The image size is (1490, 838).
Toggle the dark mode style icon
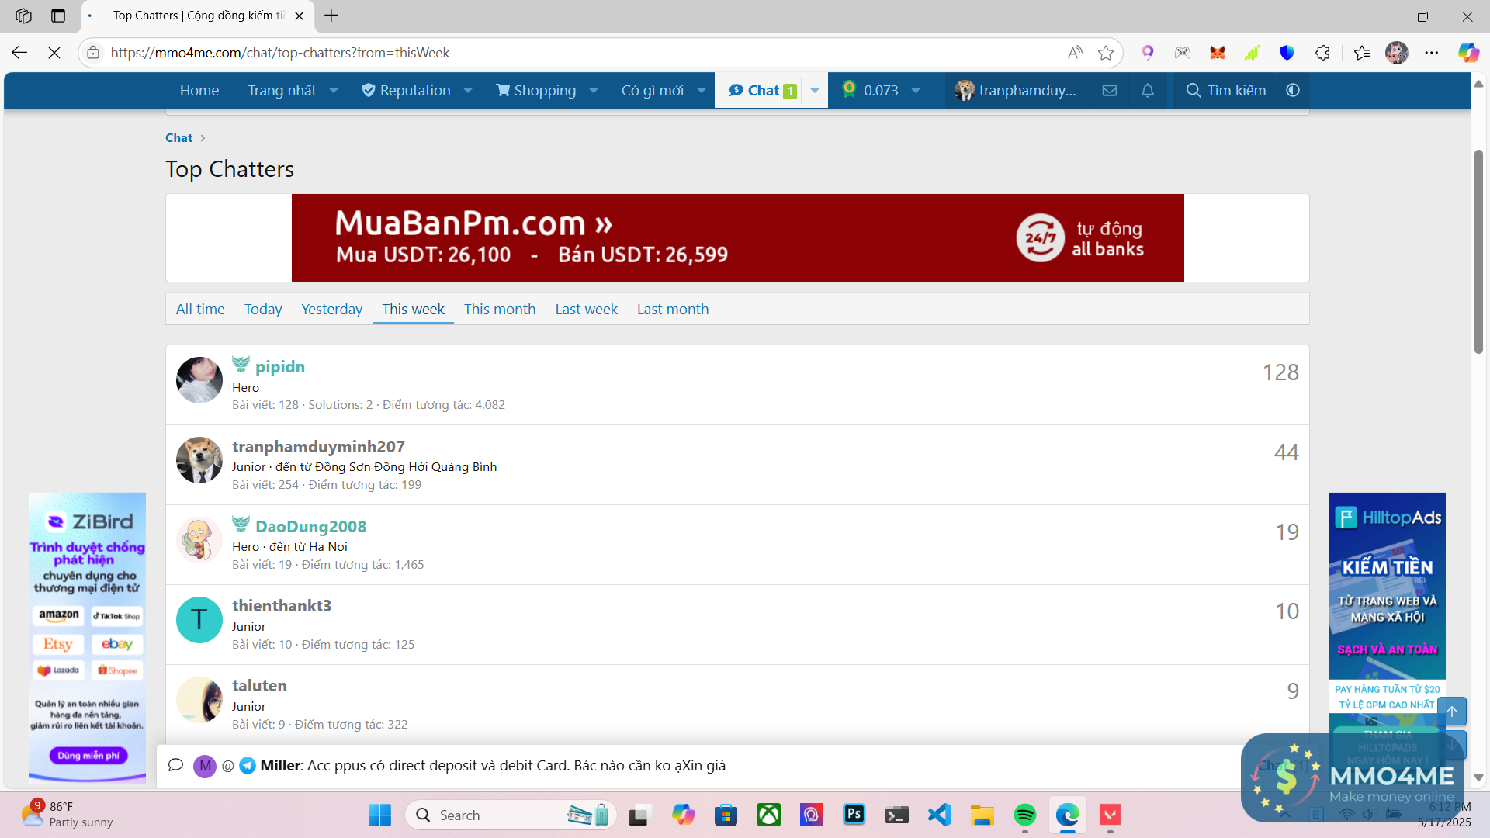1293,91
